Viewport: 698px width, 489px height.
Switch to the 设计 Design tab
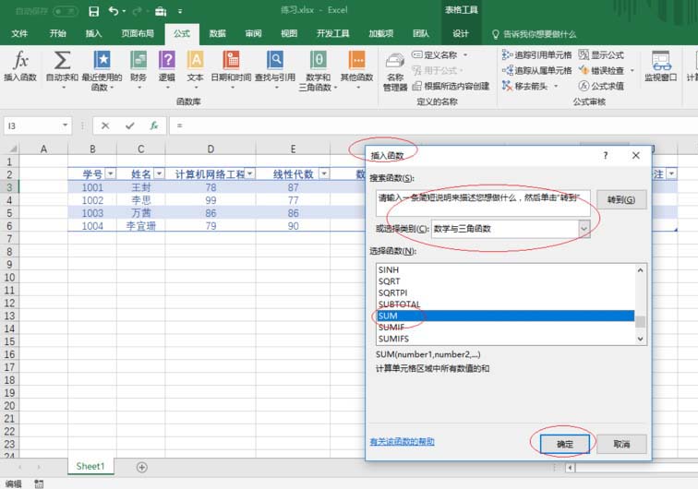(x=461, y=33)
